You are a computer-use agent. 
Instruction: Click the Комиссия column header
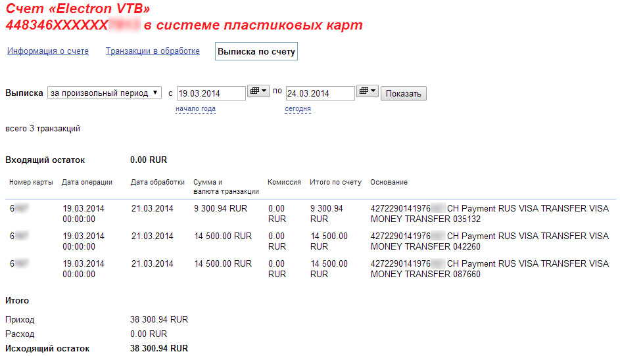click(x=284, y=182)
